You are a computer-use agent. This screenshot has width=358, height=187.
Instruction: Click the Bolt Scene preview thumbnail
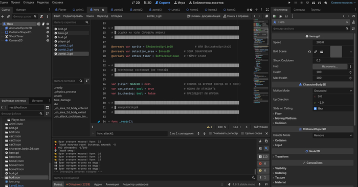point(336,52)
